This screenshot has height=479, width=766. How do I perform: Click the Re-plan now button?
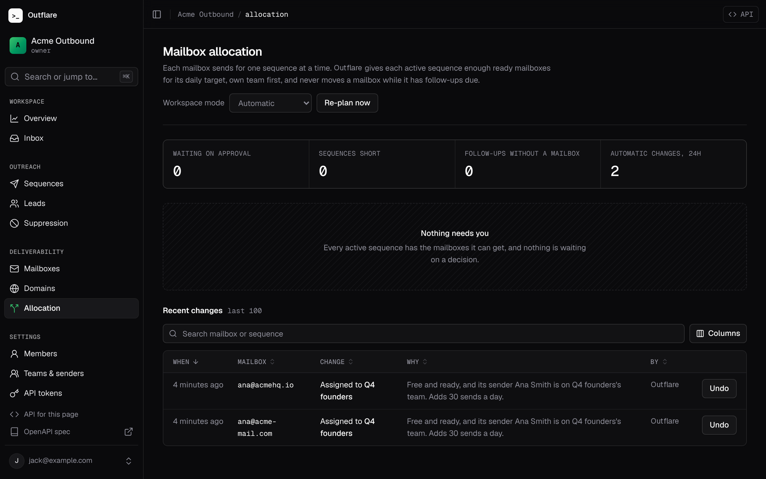click(347, 103)
